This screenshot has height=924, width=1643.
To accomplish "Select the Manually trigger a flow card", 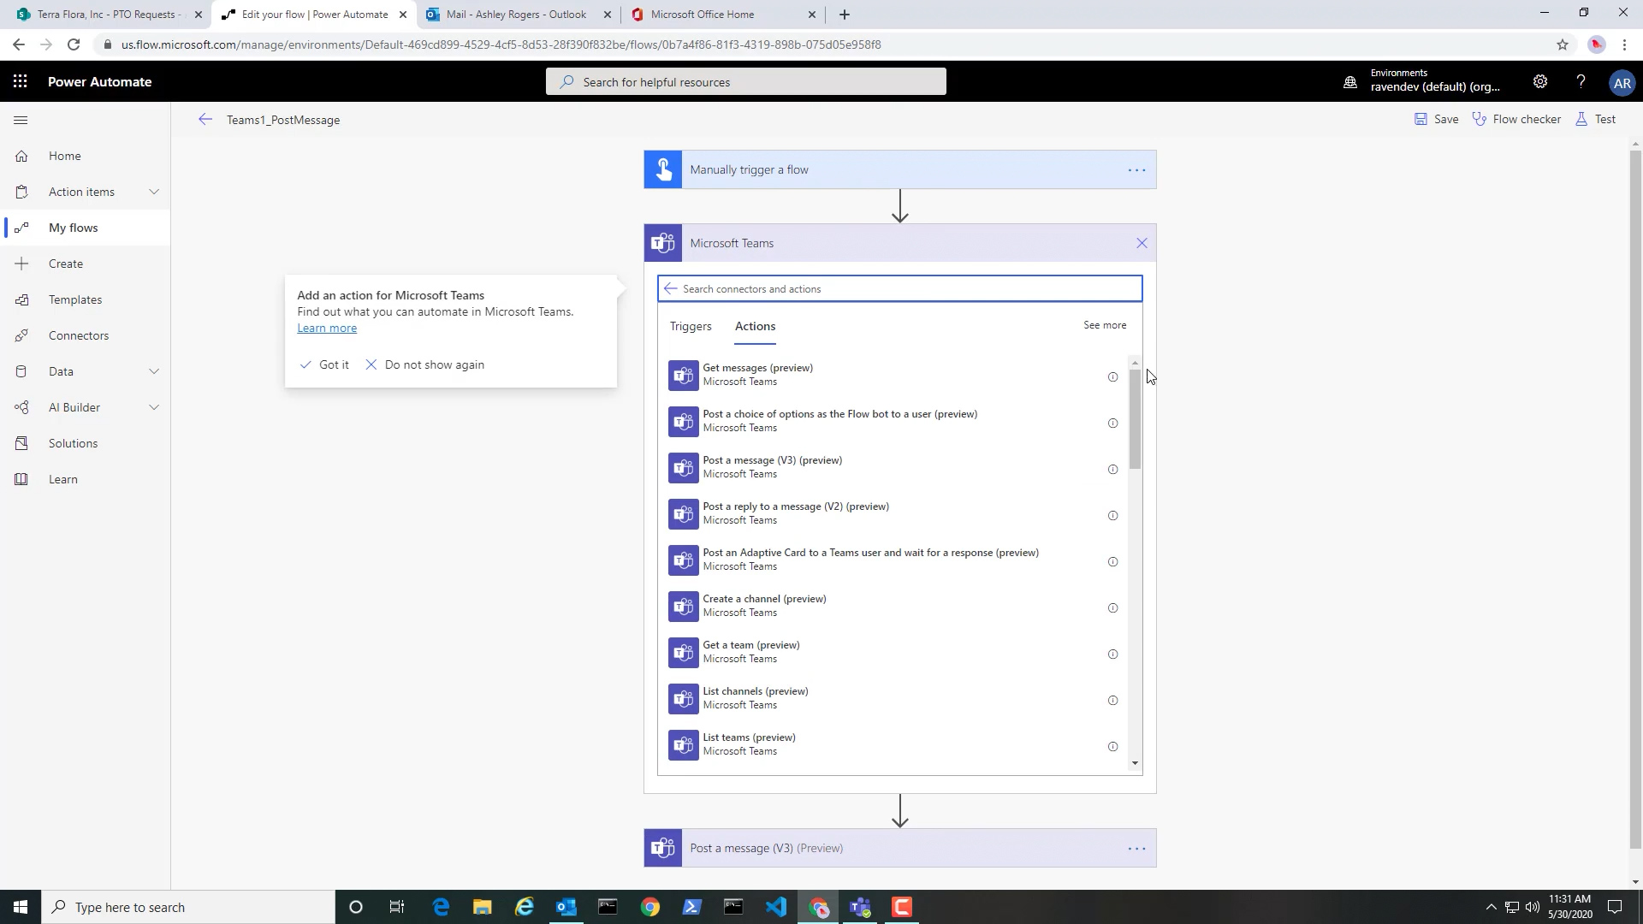I will coord(899,169).
